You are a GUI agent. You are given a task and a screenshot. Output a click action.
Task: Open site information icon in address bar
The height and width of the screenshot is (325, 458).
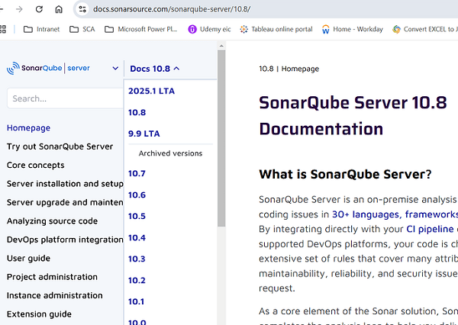point(82,9)
